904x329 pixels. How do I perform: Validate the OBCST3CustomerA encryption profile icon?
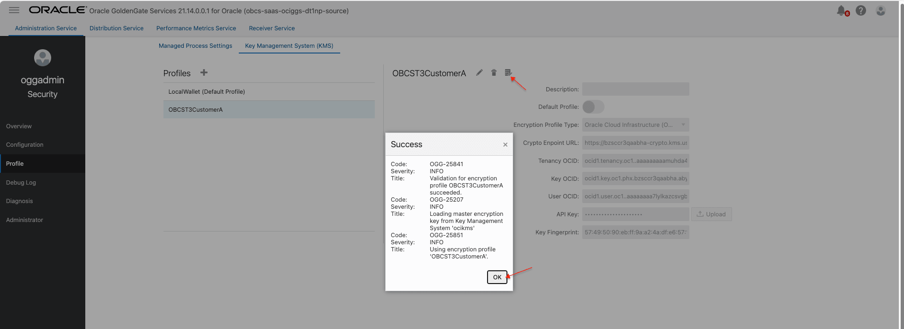click(508, 72)
